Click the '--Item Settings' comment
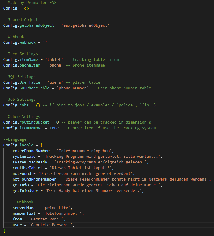The height and width of the screenshot is (236, 214). click(20, 54)
